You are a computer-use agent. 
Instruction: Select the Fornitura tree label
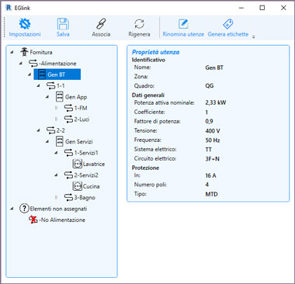point(41,52)
